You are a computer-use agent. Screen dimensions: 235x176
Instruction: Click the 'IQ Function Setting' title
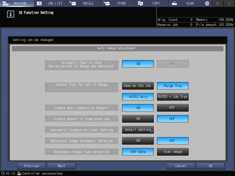tap(36, 13)
